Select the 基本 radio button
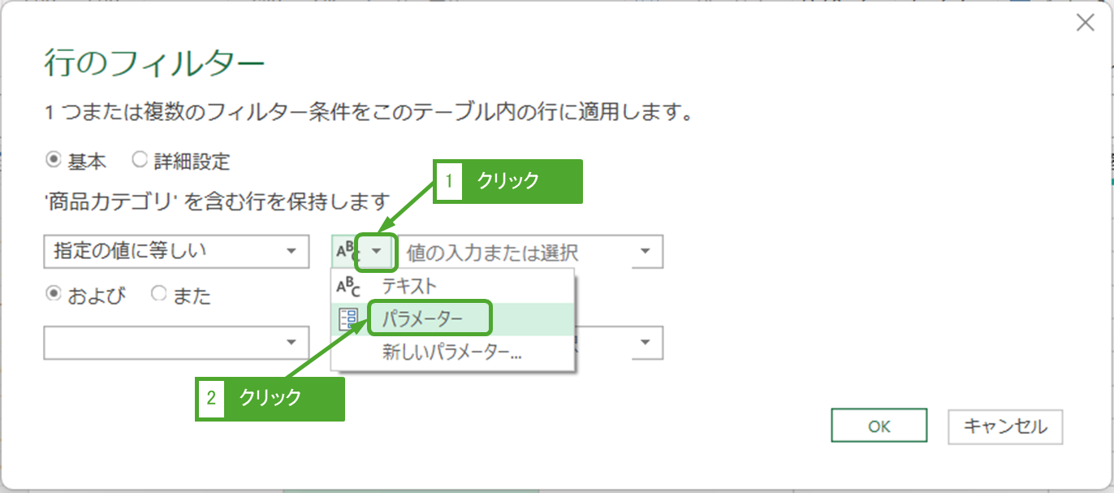 click(54, 160)
